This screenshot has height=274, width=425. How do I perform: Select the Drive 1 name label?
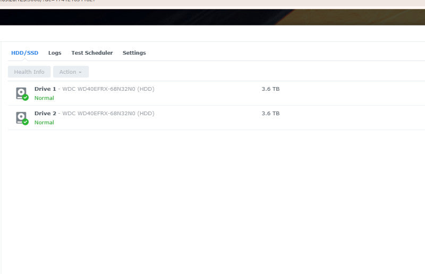pyautogui.click(x=45, y=89)
